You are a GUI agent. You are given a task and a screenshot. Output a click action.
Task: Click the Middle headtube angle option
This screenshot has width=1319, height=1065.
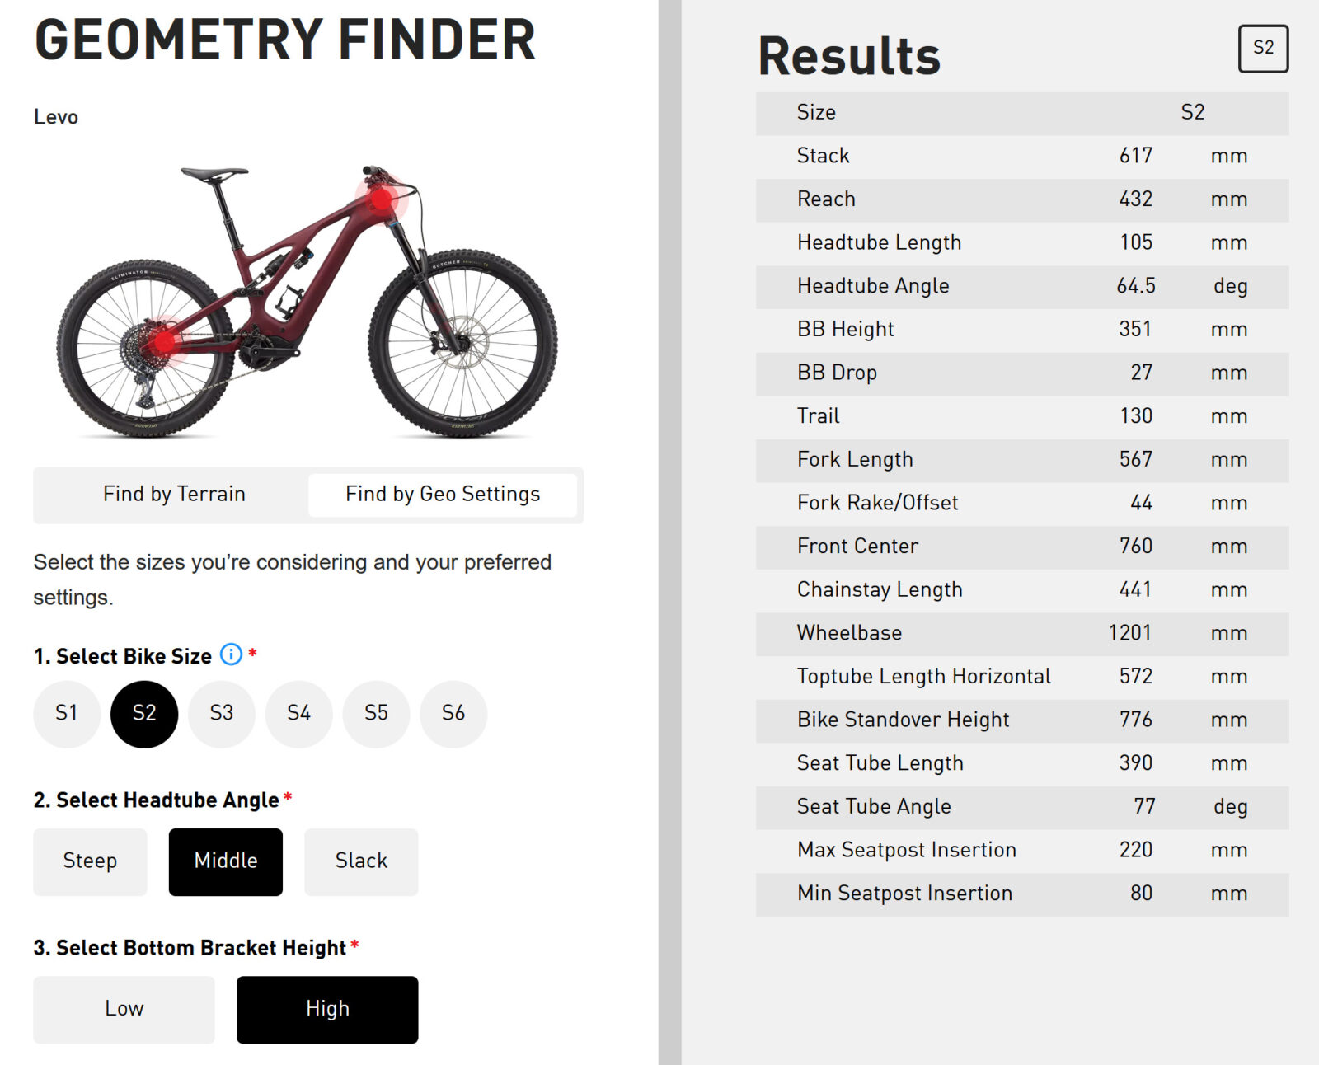click(x=226, y=861)
